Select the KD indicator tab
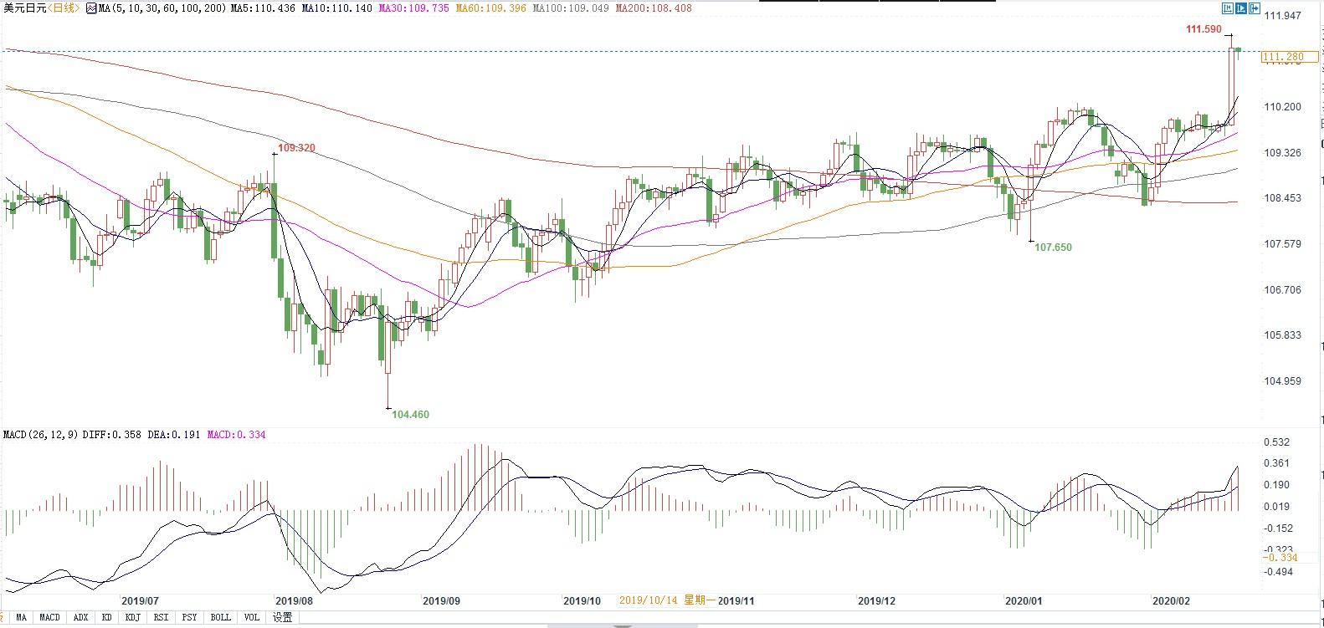This screenshot has width=1324, height=628. [106, 618]
